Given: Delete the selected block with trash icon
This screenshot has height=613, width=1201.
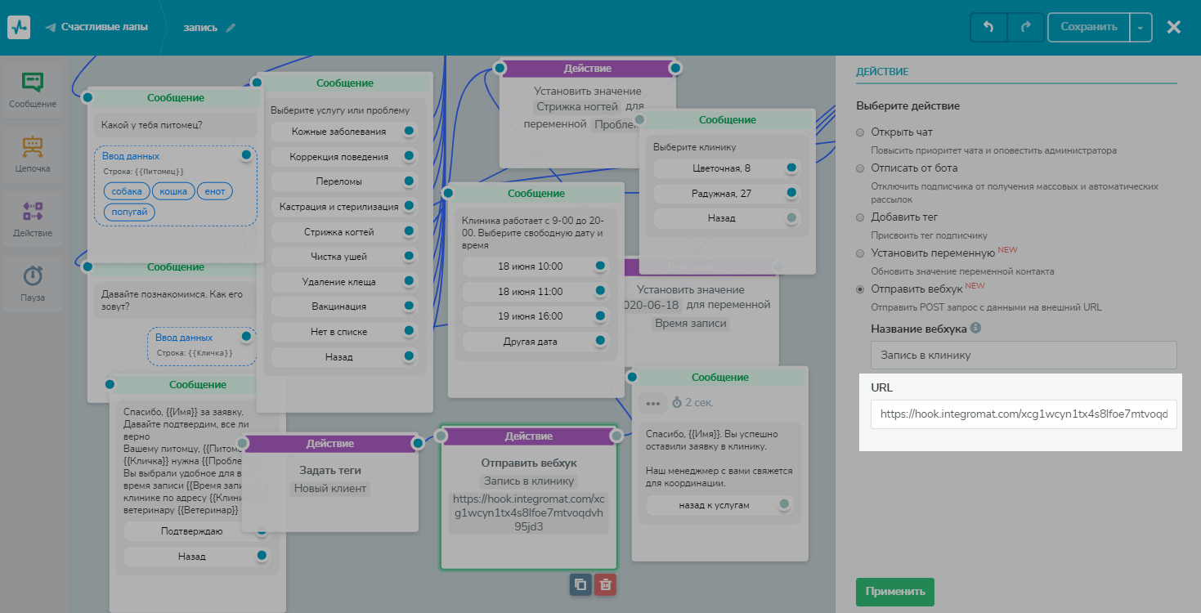Looking at the screenshot, I should click(605, 584).
